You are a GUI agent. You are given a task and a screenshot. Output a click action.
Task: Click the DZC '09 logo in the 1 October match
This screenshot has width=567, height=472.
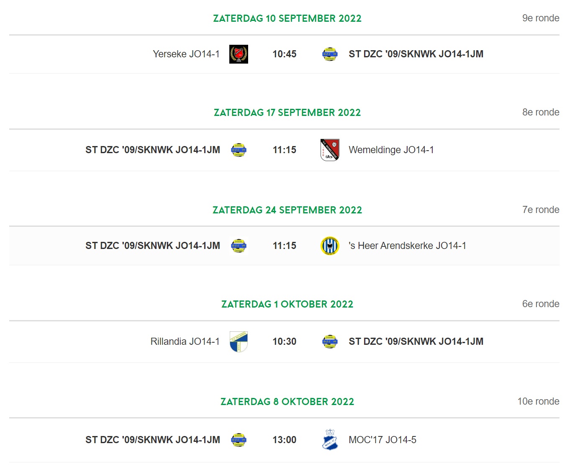click(x=330, y=341)
